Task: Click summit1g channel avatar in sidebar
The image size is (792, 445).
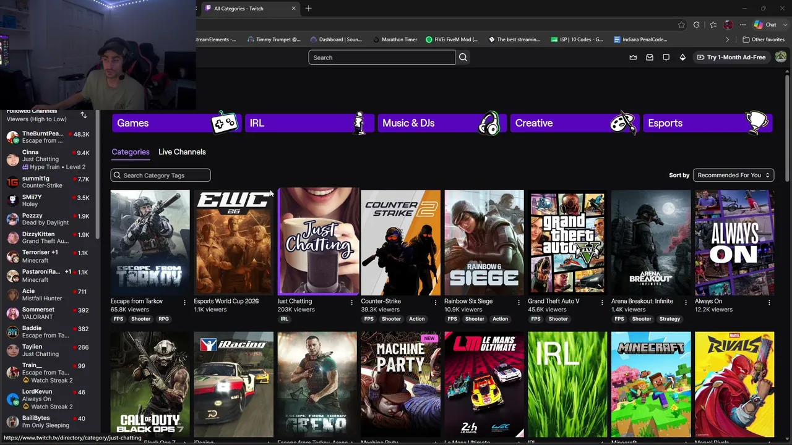Action: (12, 182)
